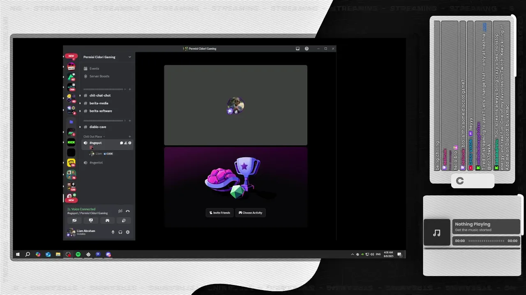Image resolution: width=526 pixels, height=295 pixels.
Task: Create channel in Chill Out Place category
Action: 130,136
